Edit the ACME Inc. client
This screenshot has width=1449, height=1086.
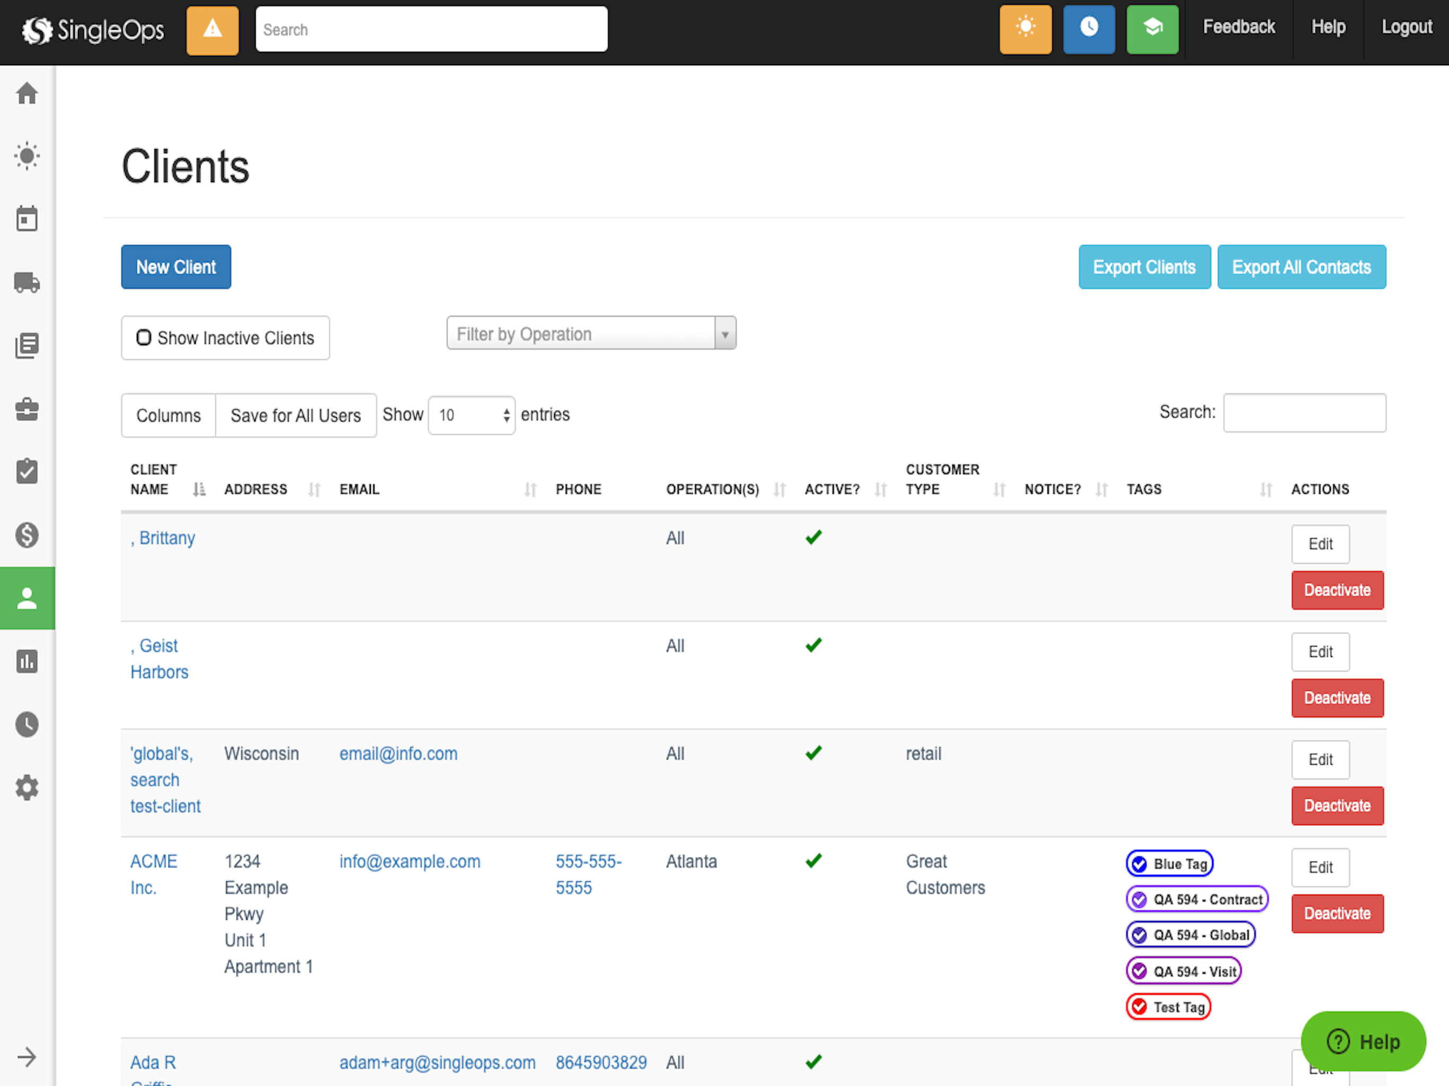point(1321,868)
